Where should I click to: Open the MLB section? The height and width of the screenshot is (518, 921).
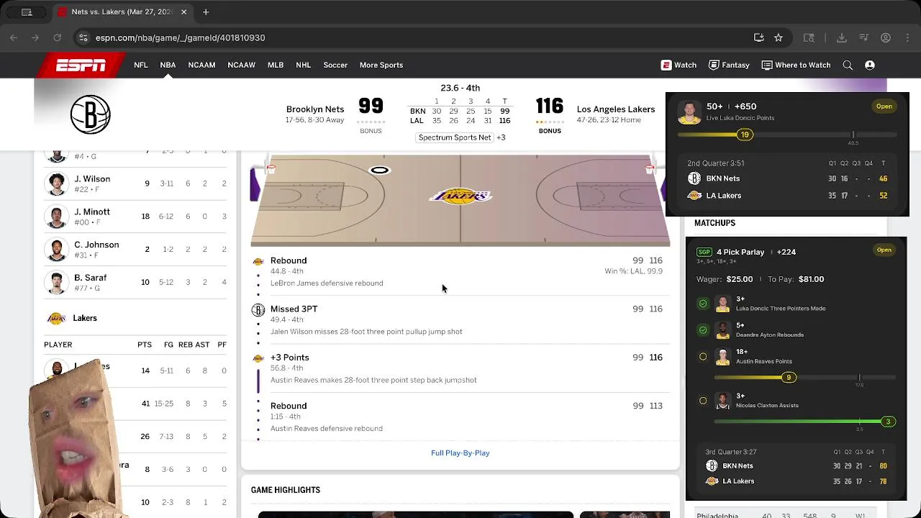(276, 65)
